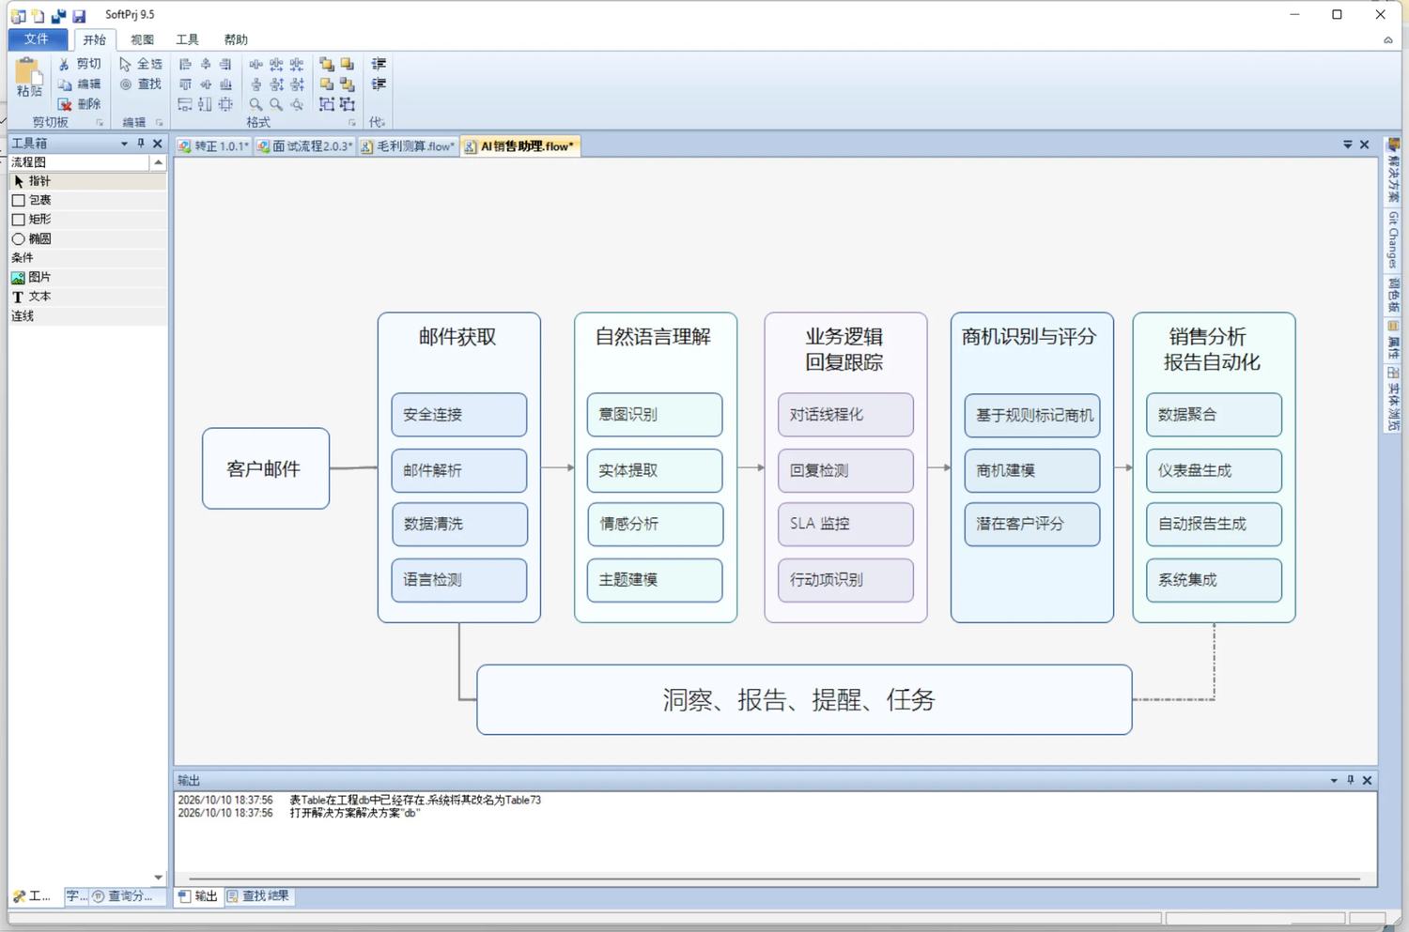This screenshot has height=932, width=1409.
Task: Open the 解决方案 side panel tab
Action: 1393,171
